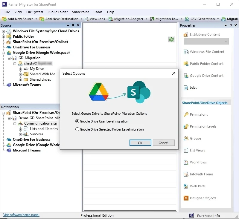Click the green refresh icon in center pane
239x219 pixels.
(171, 39)
